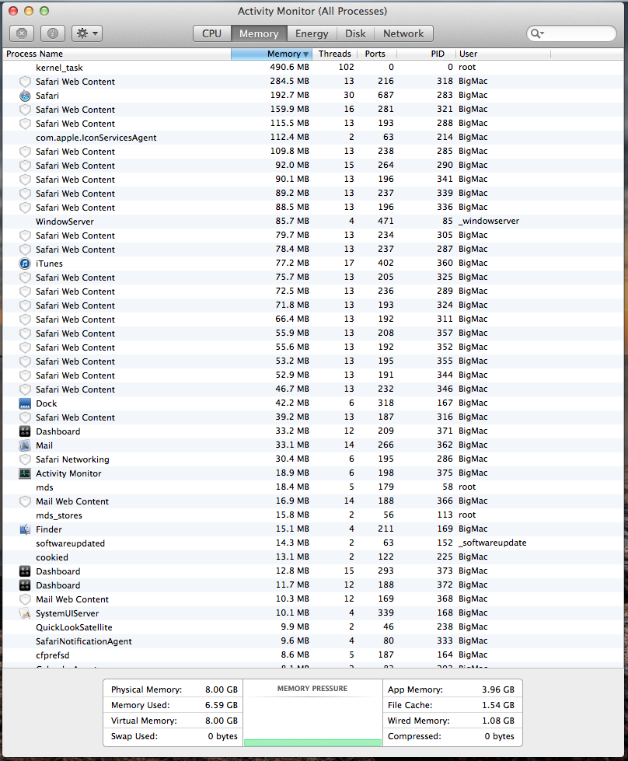Select the com.apple.IconServicesAgent process
The image size is (628, 761).
click(313, 138)
